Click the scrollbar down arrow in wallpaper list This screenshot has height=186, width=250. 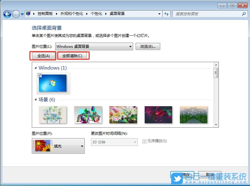click(x=216, y=125)
